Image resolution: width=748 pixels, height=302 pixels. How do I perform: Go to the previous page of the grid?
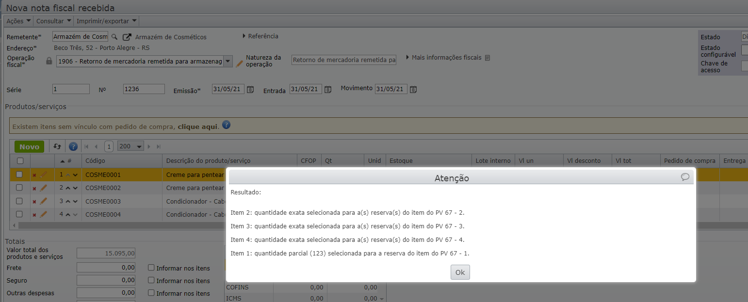point(96,146)
